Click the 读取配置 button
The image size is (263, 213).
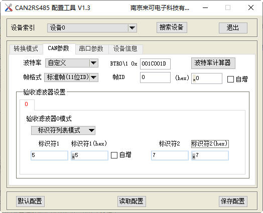coord(131,201)
